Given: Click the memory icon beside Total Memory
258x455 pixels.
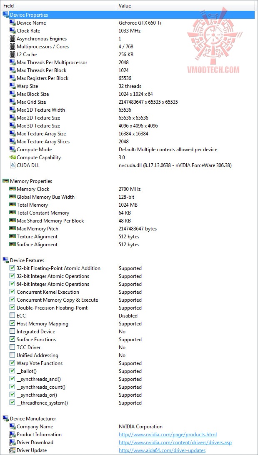Looking at the screenshot, I should [13, 205].
